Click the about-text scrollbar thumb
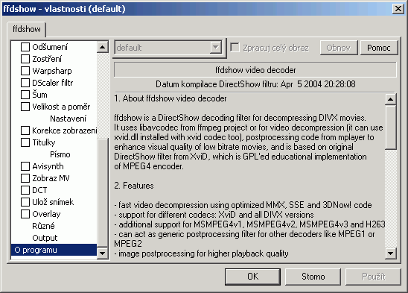This screenshot has width=408, height=293. (x=391, y=127)
